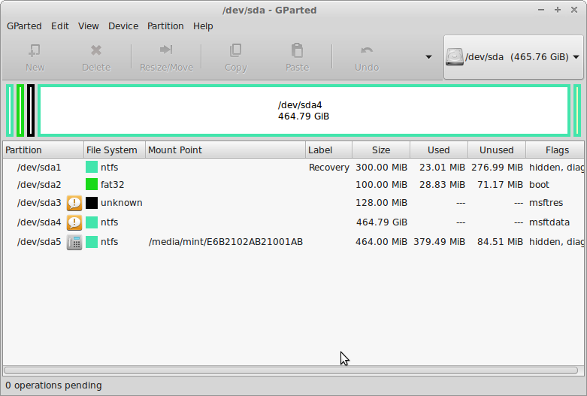Click the Copy partition toolbar icon

[x=235, y=50]
